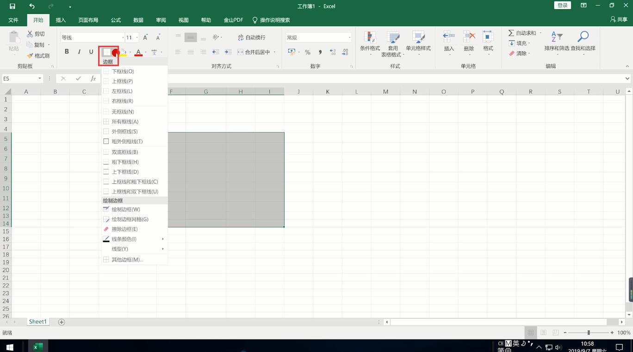Click the font color red A icon

[x=138, y=52]
